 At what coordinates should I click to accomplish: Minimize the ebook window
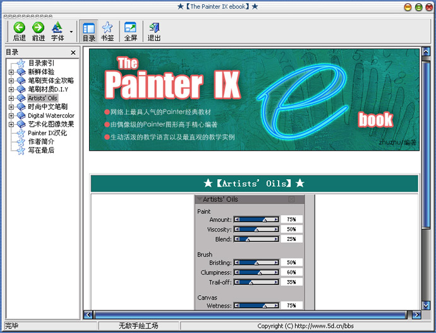pyautogui.click(x=408, y=7)
